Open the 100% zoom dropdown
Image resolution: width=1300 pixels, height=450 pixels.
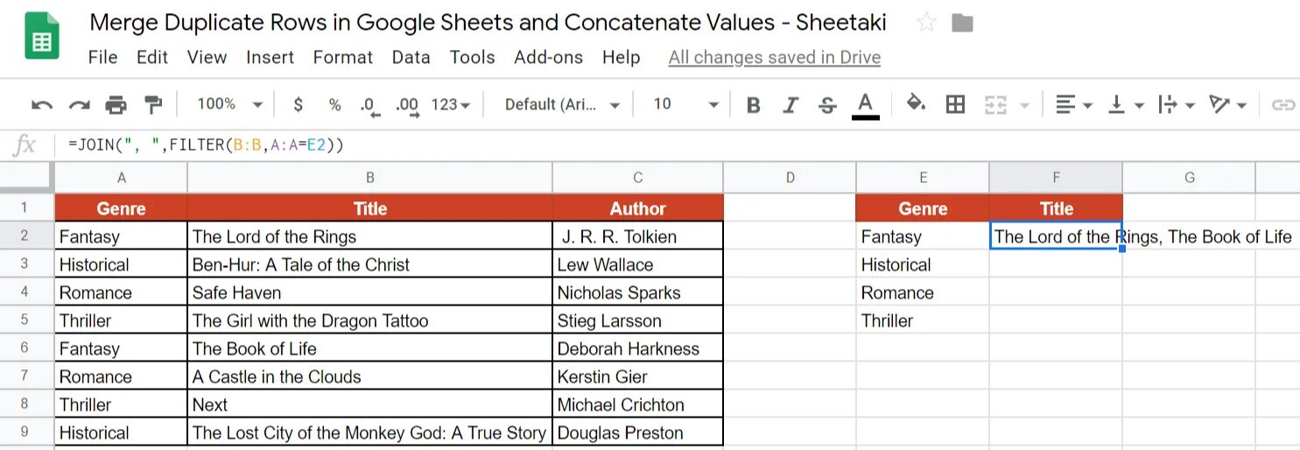tap(229, 104)
